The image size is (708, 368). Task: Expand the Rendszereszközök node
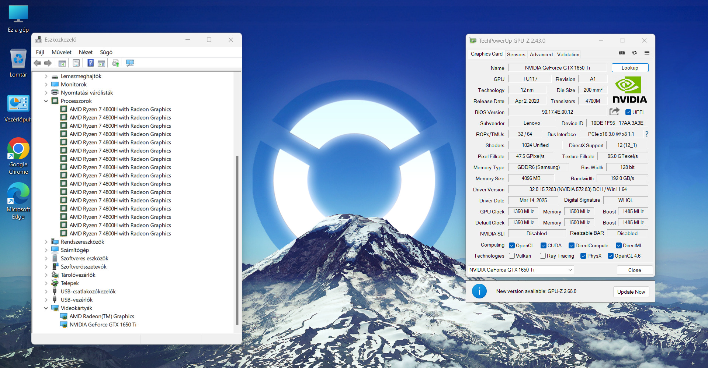(46, 242)
